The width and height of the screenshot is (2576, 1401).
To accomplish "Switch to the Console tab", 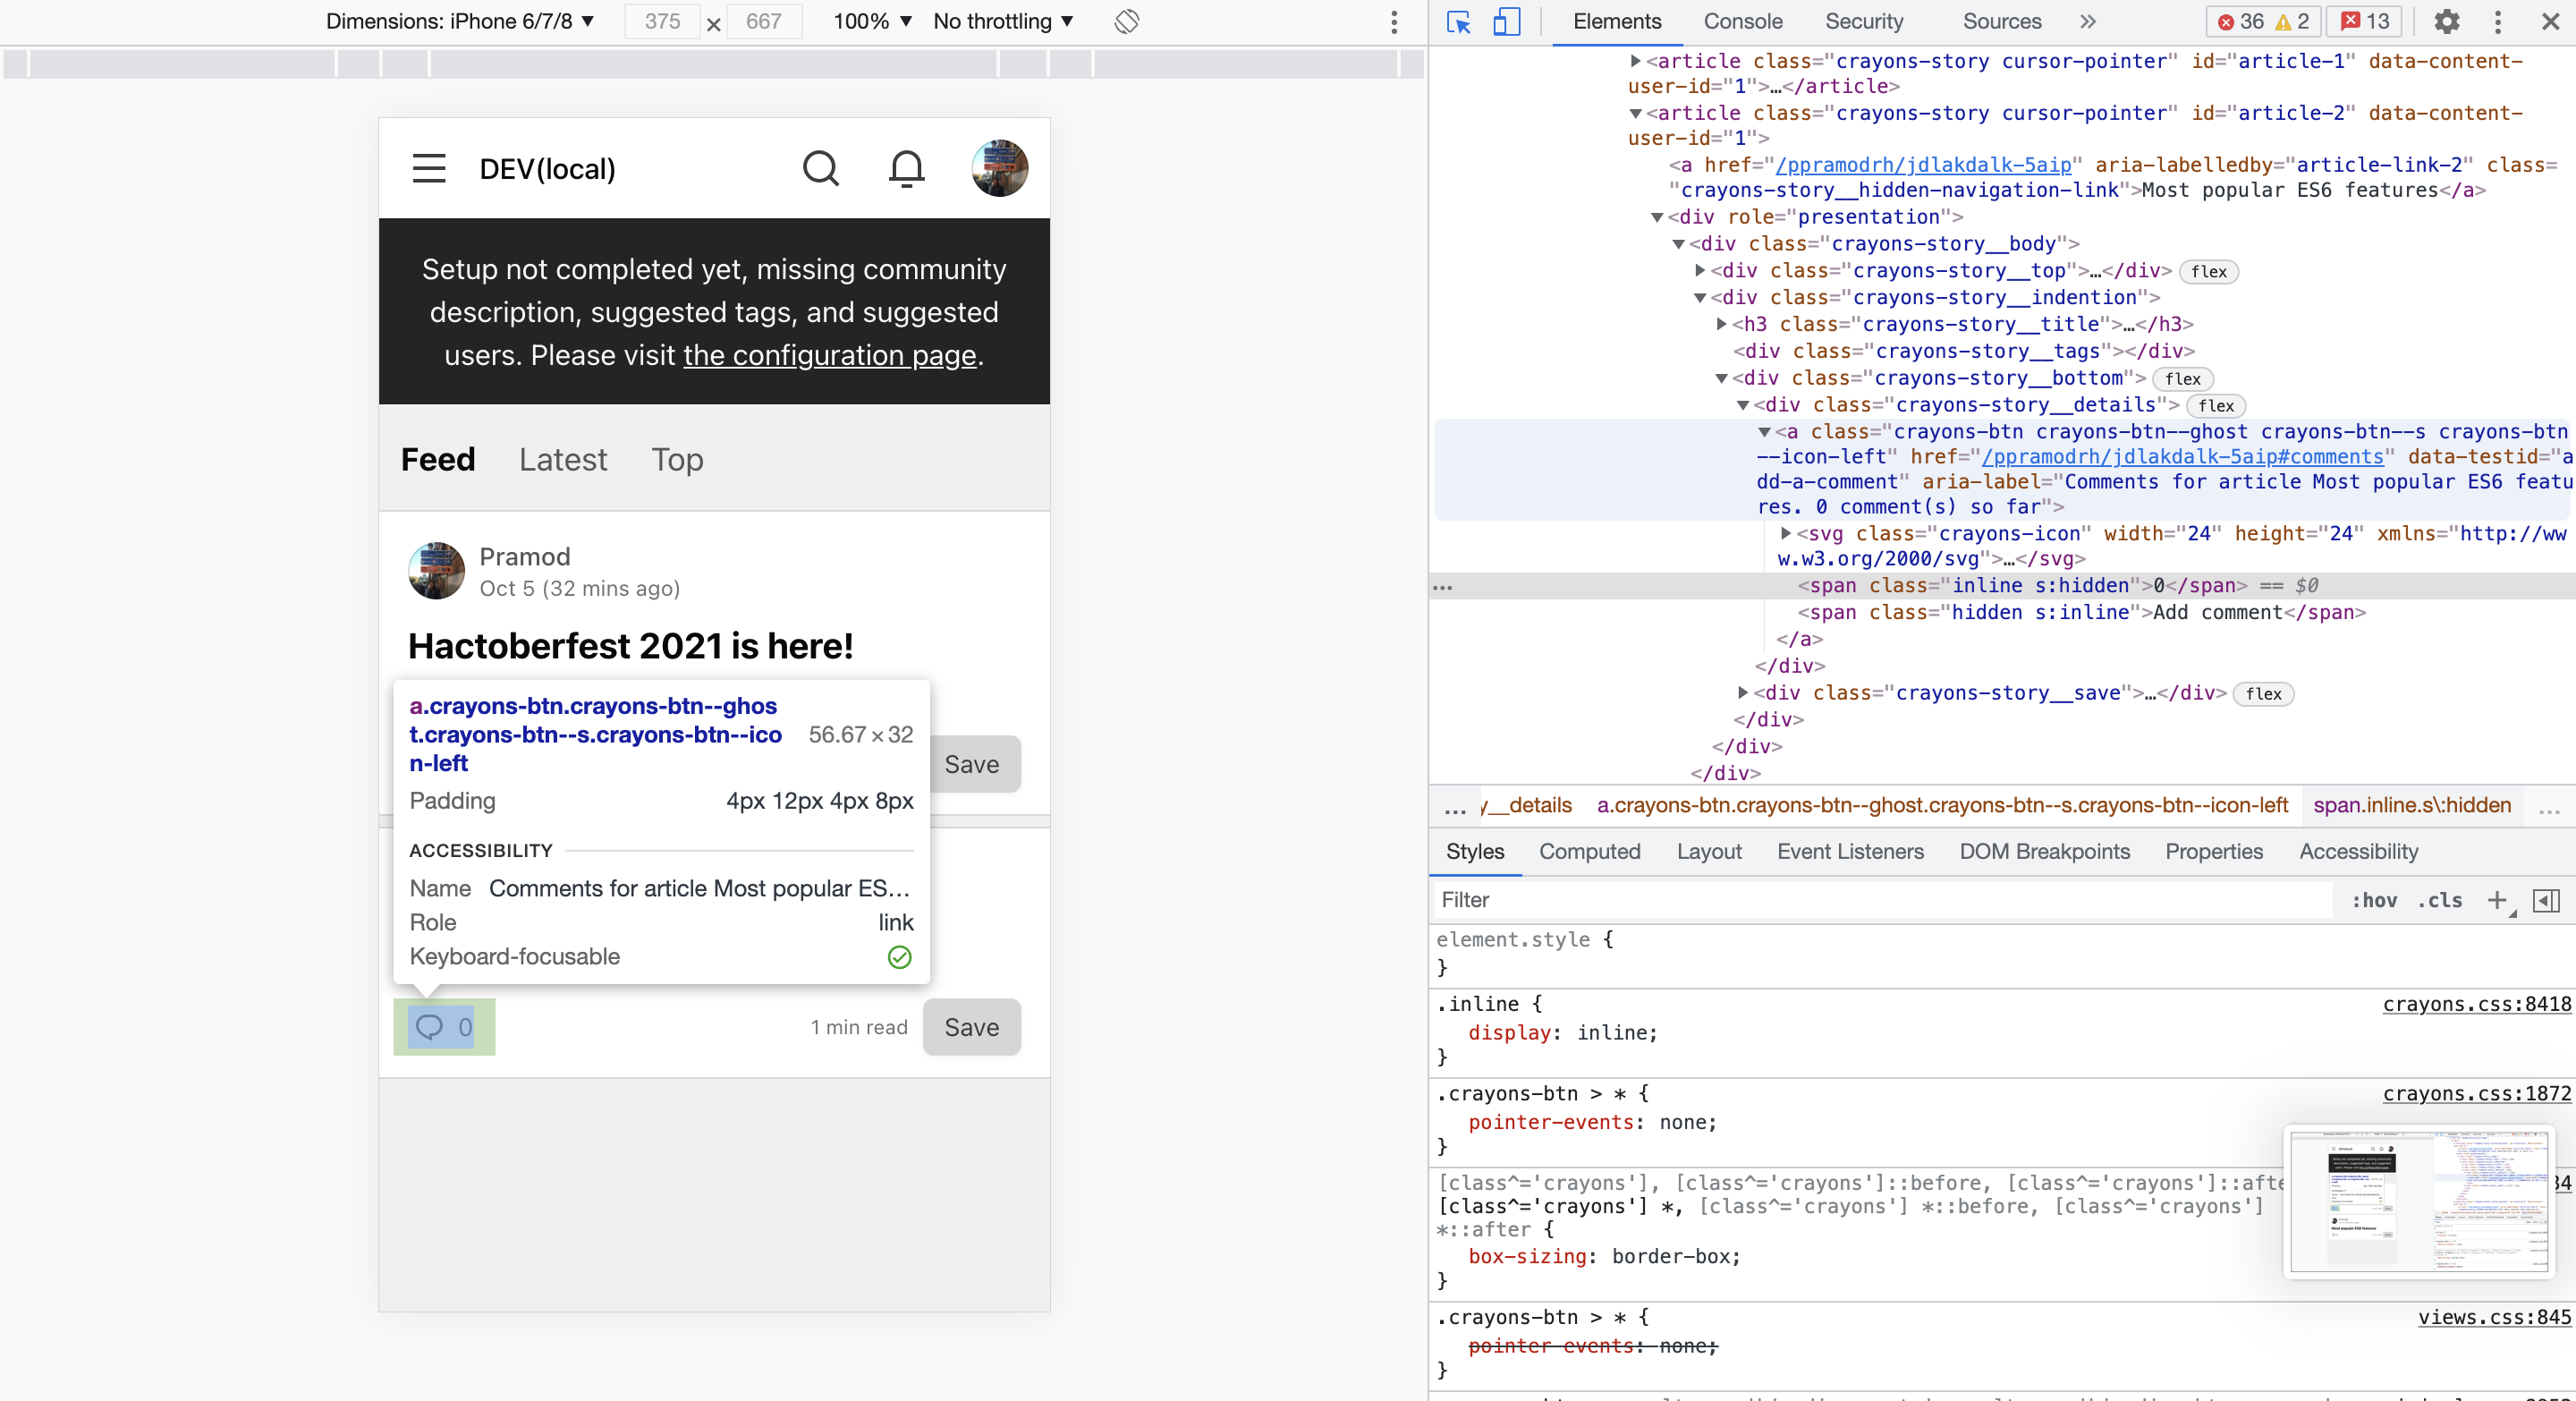I will point(1743,22).
